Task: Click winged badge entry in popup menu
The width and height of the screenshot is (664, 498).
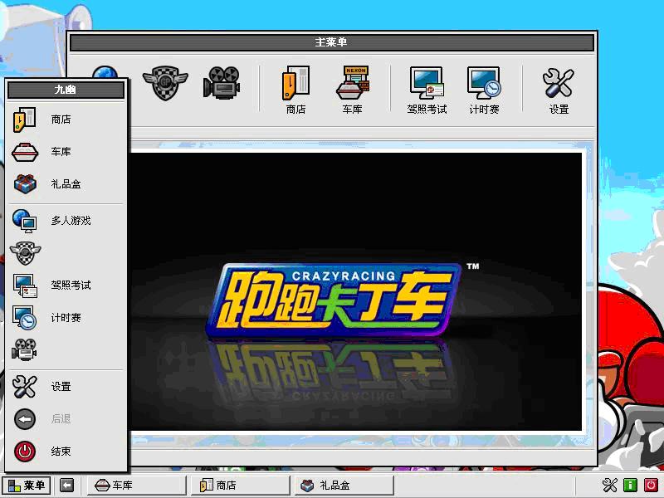Action: (25, 253)
